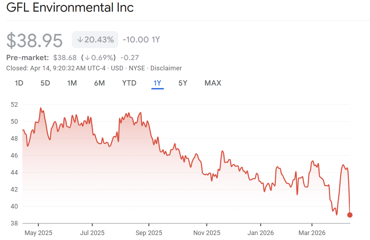The image size is (370, 240).
Task: Select the active 1Y tab
Action: coord(157,83)
